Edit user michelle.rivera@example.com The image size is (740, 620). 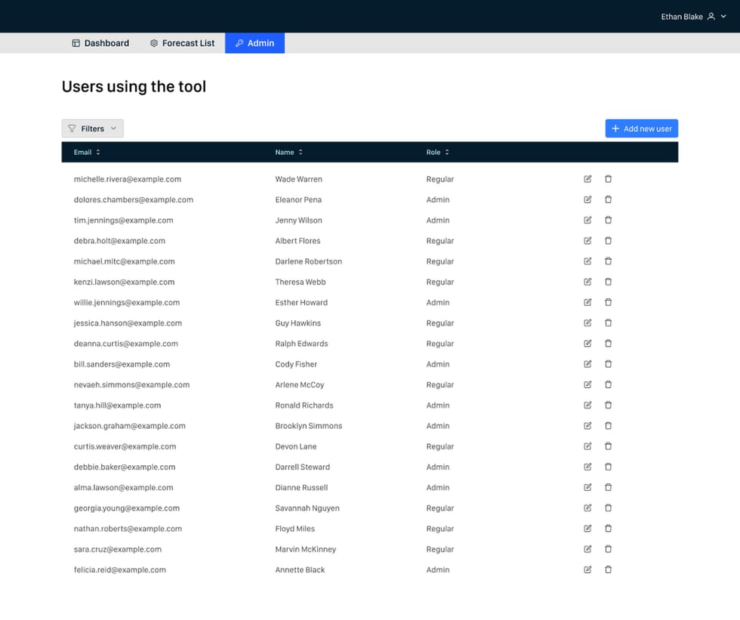pos(587,179)
